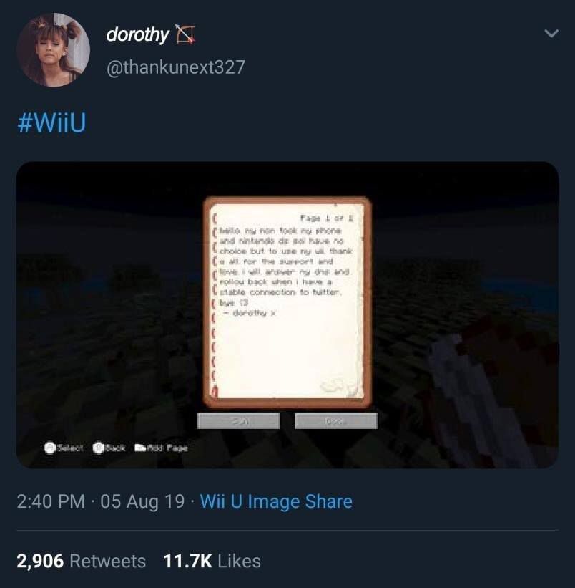
Task: Click the dorothy display name
Action: (137, 35)
